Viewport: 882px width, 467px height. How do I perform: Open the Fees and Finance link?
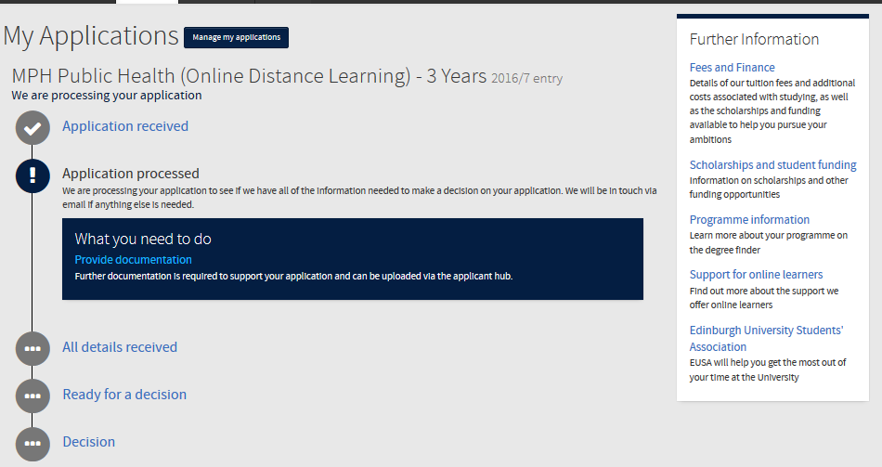732,68
